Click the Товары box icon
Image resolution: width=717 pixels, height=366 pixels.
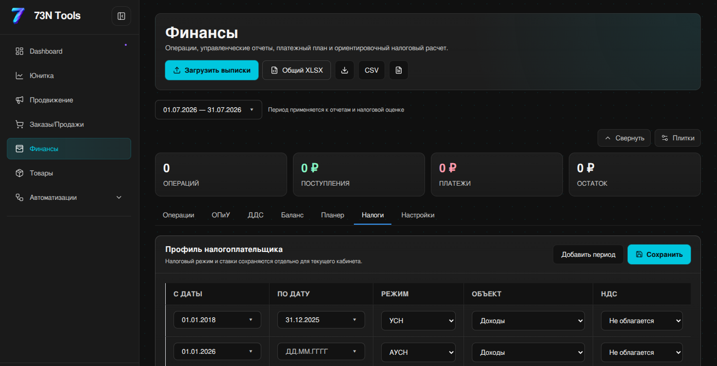(x=19, y=173)
